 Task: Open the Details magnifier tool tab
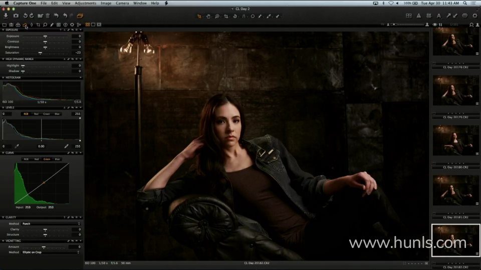[45, 25]
